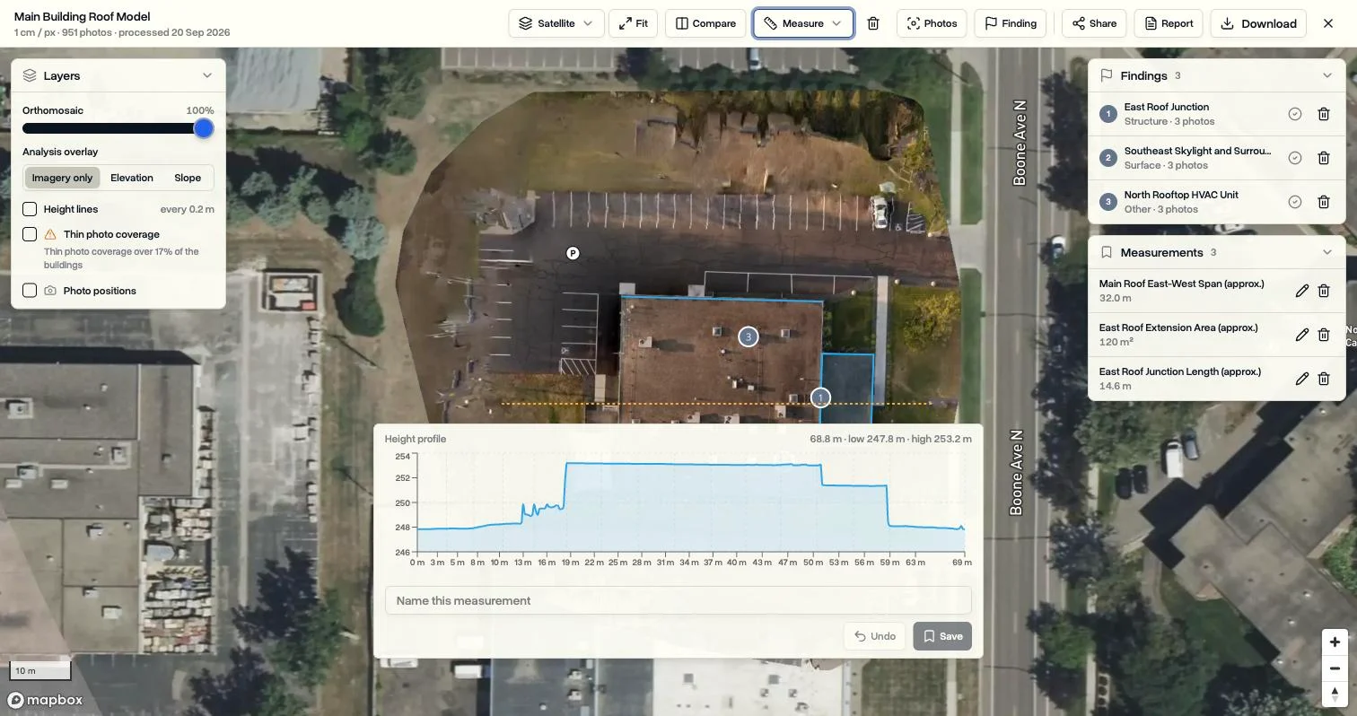Zoom in on the map

coord(1335,642)
